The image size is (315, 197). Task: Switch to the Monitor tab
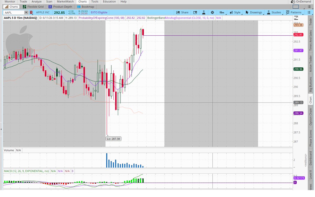point(10,2)
